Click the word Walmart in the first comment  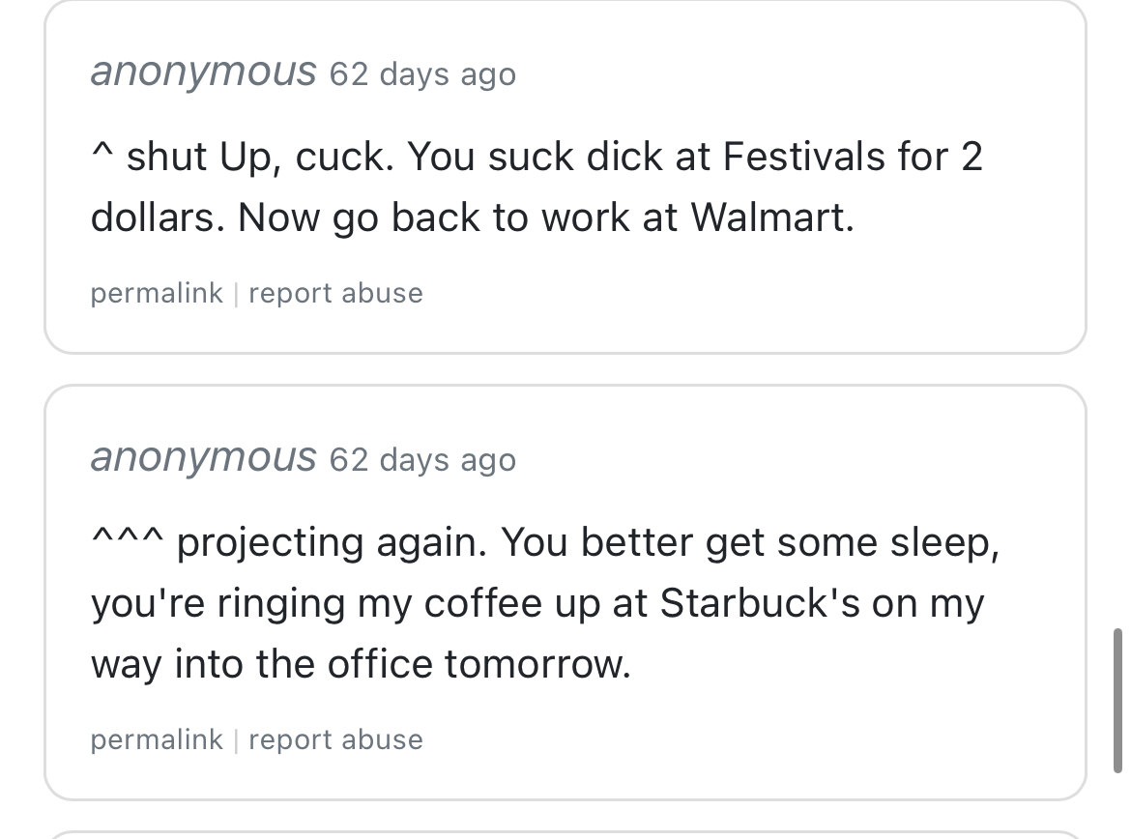(770, 218)
